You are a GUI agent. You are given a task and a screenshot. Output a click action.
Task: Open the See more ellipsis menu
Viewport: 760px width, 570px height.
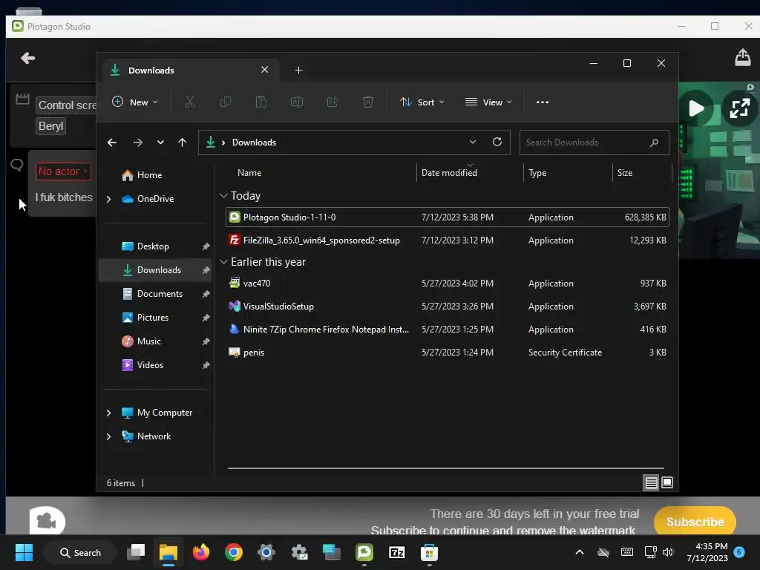coord(543,102)
